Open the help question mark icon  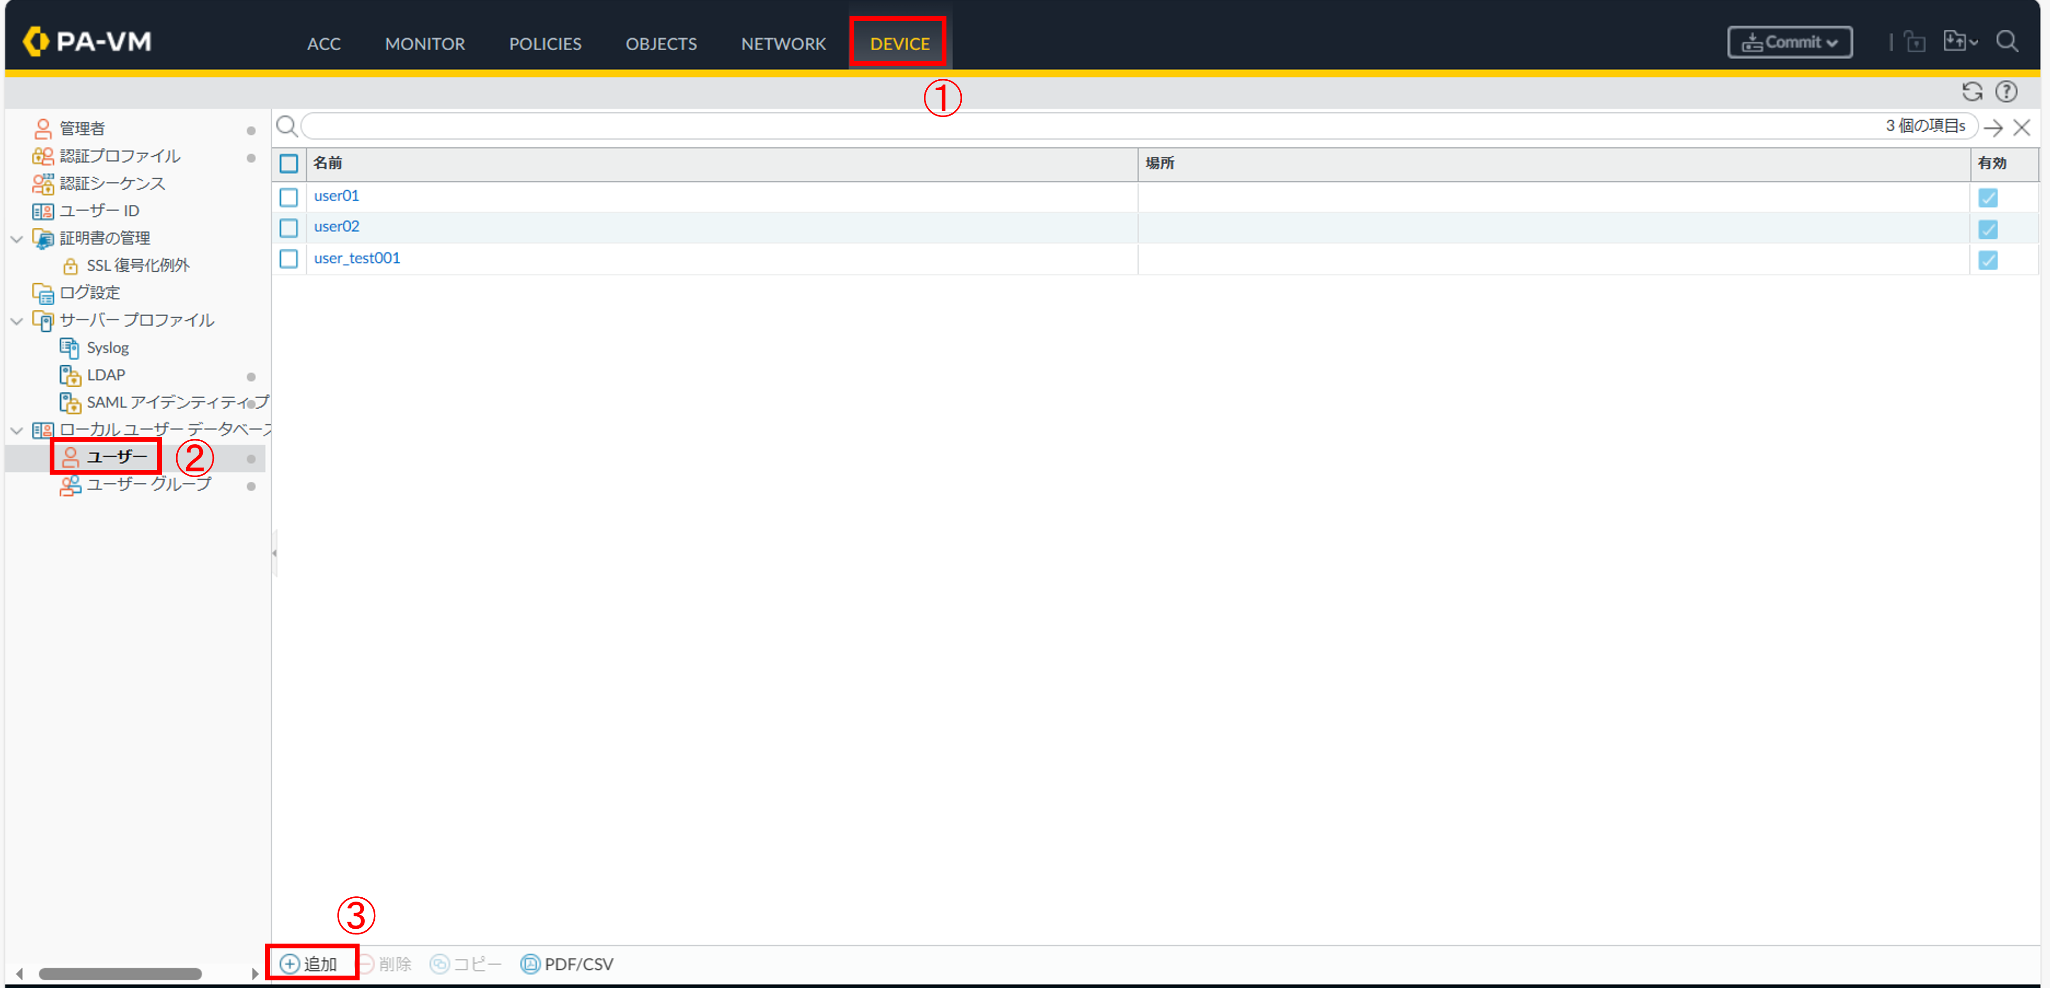click(x=2006, y=92)
